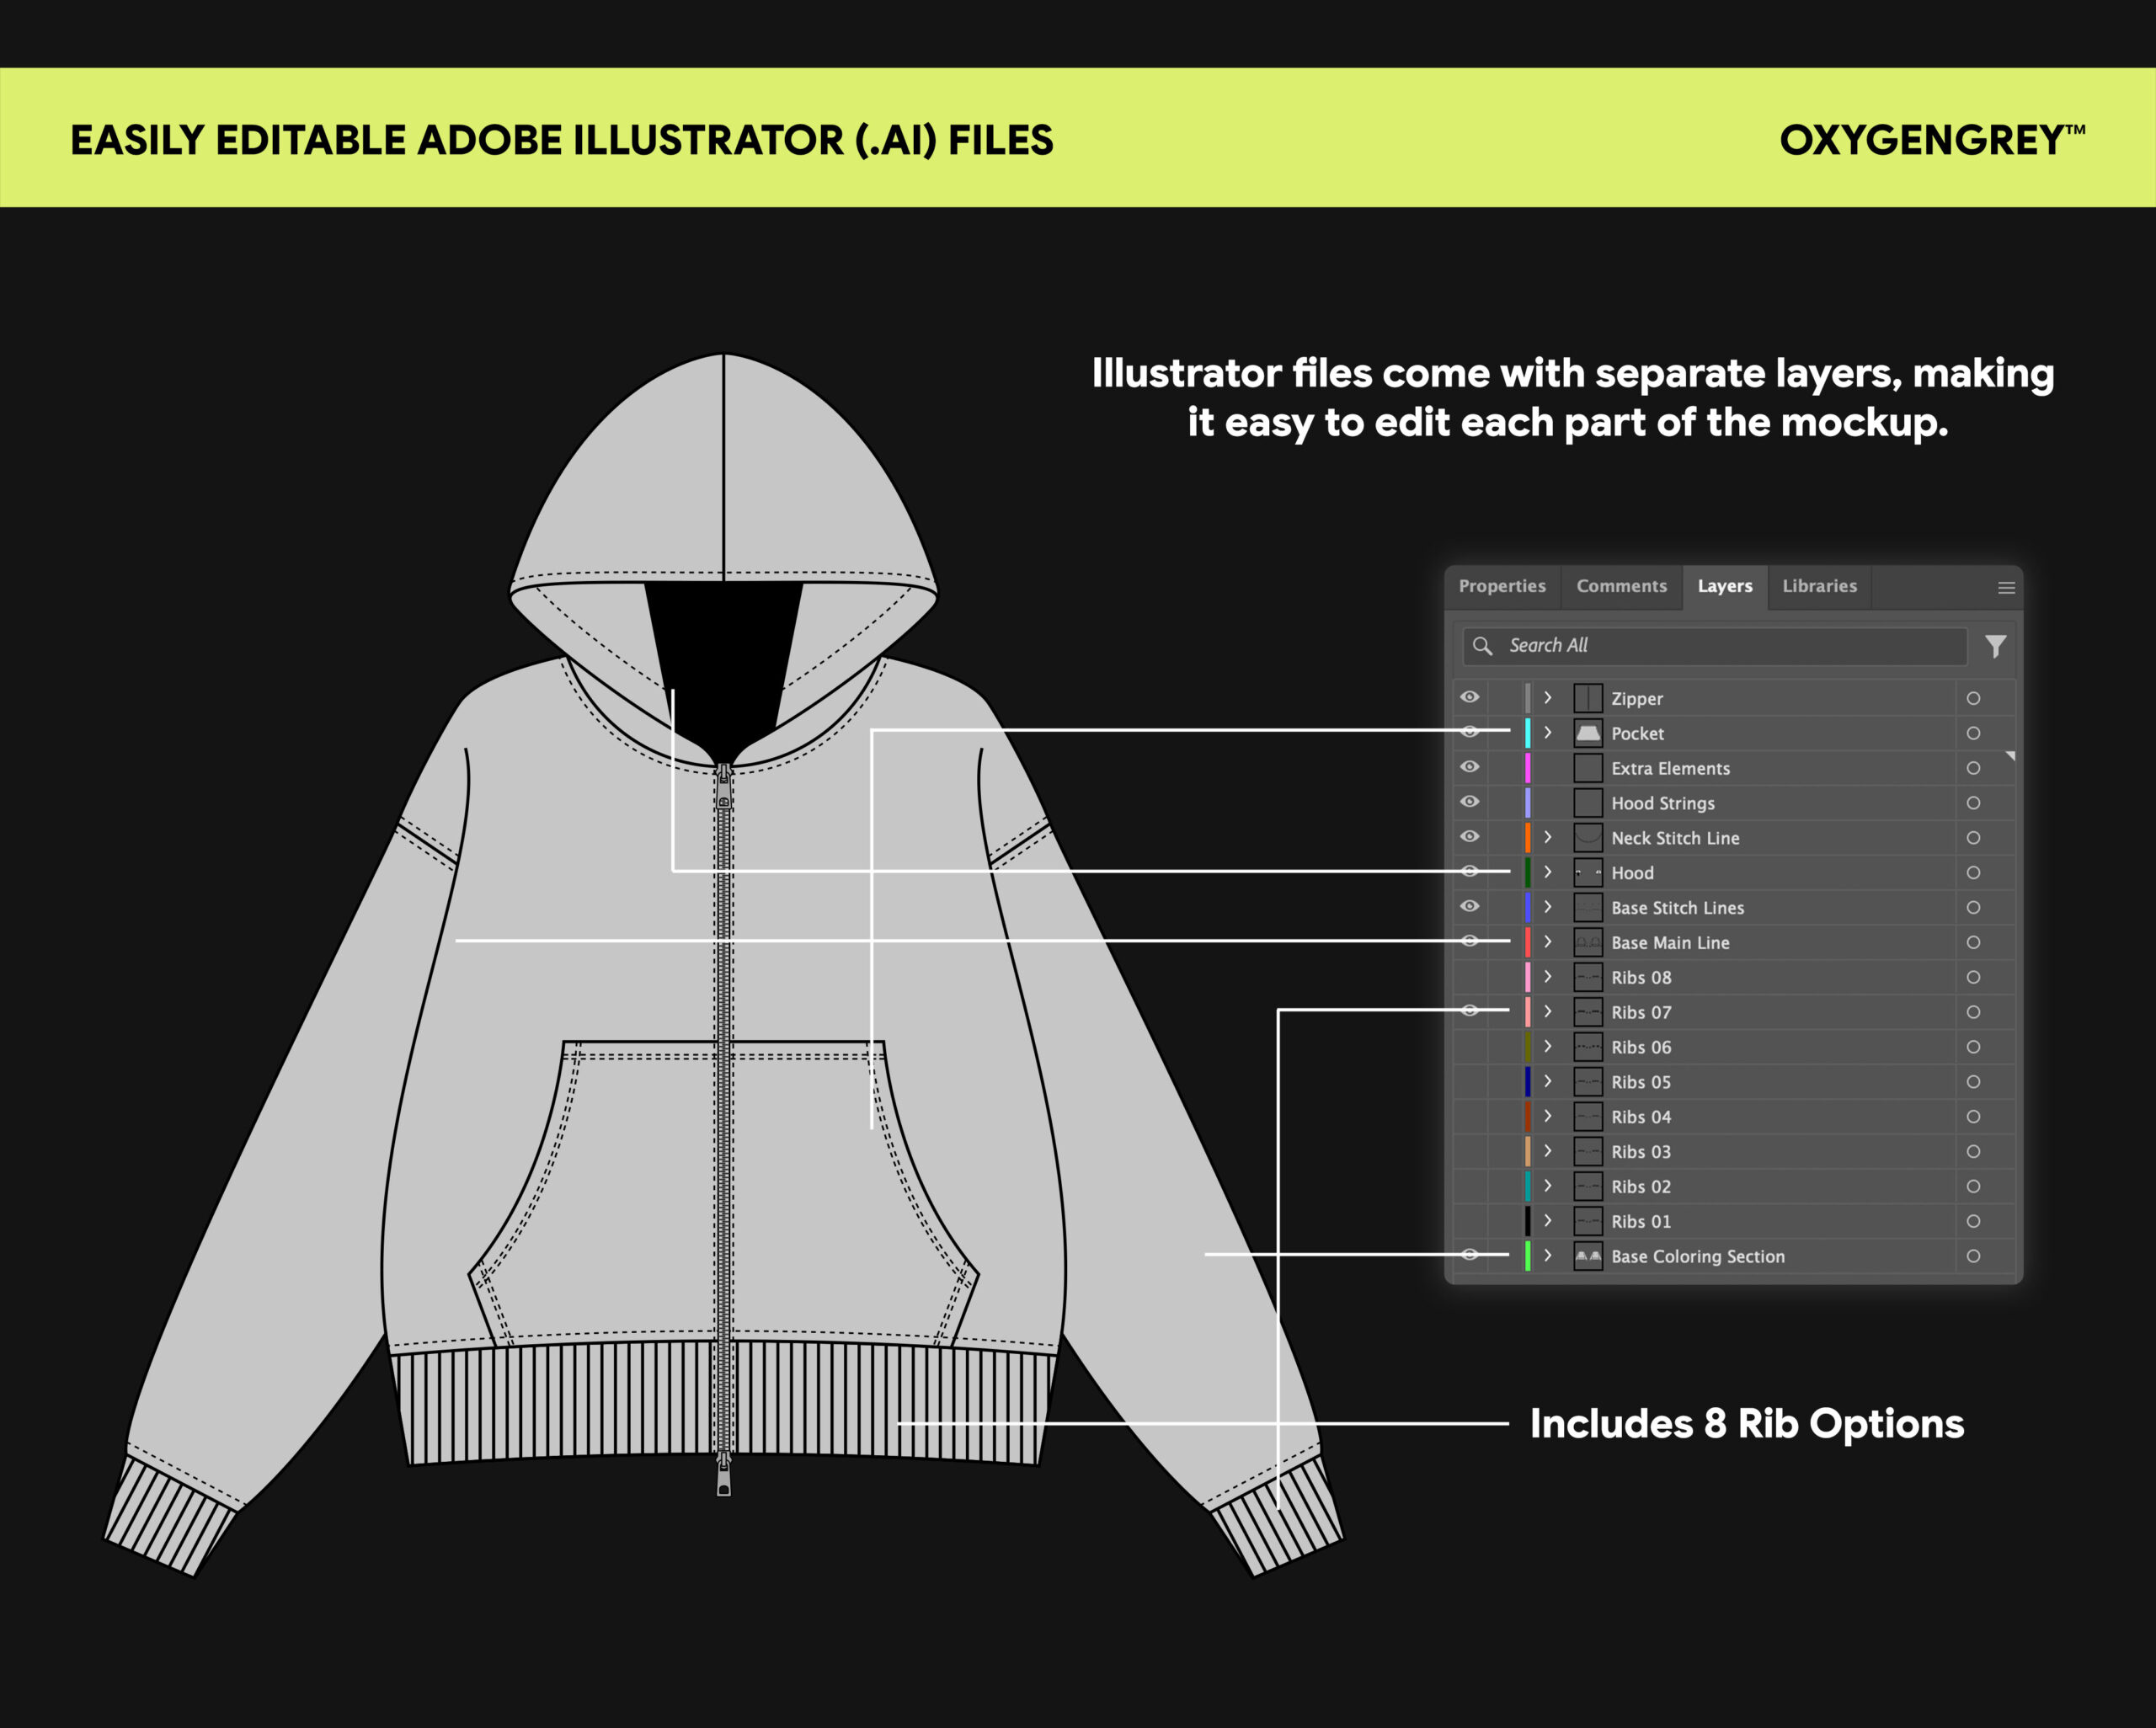The height and width of the screenshot is (1728, 2156).
Task: Expand the Ribs 05 layer contents
Action: [1548, 1081]
